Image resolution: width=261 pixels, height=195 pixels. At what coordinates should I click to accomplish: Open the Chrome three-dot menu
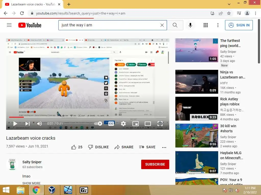pos(255,13)
